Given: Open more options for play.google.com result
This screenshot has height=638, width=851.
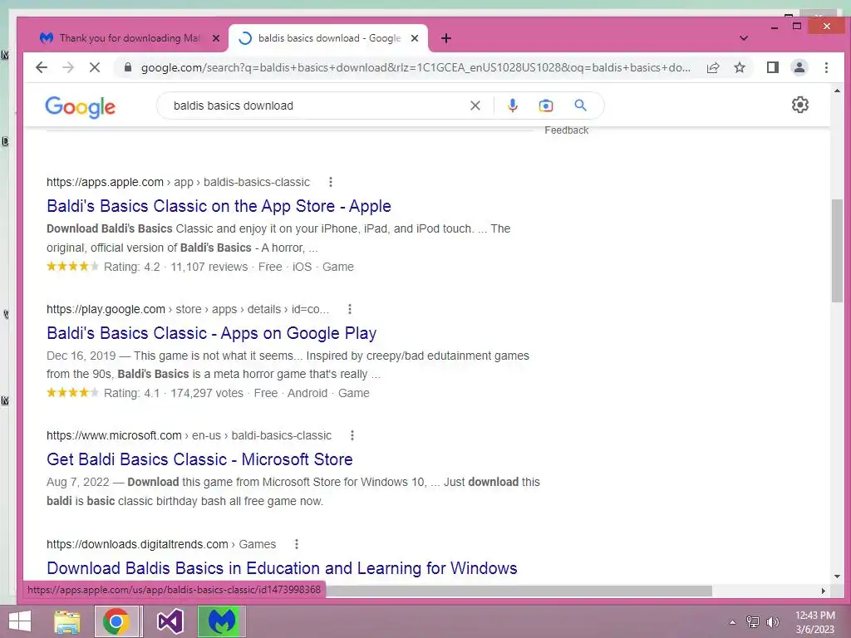Looking at the screenshot, I should (x=350, y=309).
